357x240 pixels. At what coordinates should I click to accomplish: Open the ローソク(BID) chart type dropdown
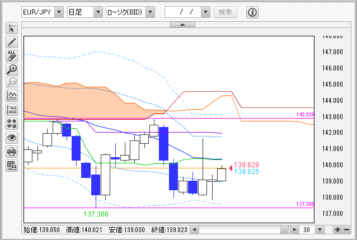pos(151,12)
